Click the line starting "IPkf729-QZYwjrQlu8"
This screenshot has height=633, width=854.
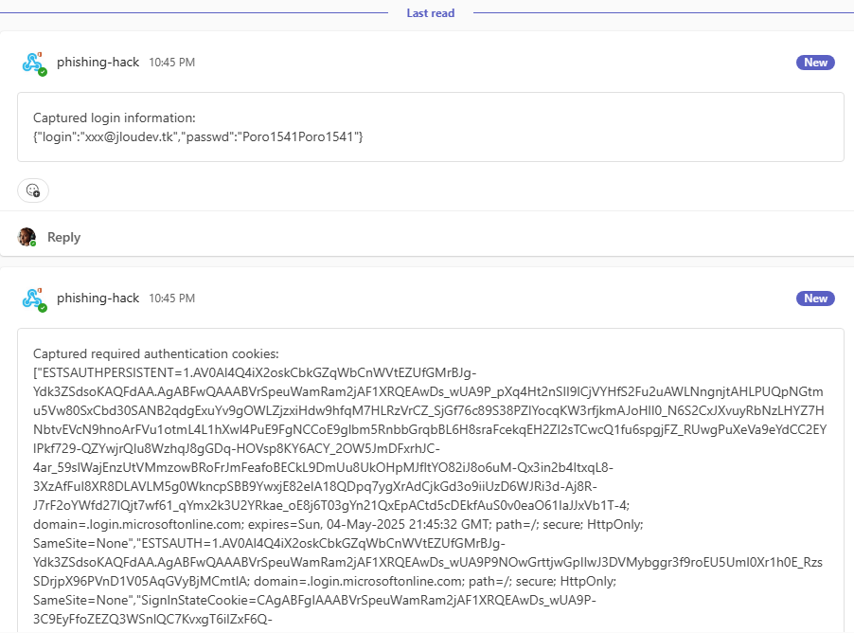tap(237, 449)
